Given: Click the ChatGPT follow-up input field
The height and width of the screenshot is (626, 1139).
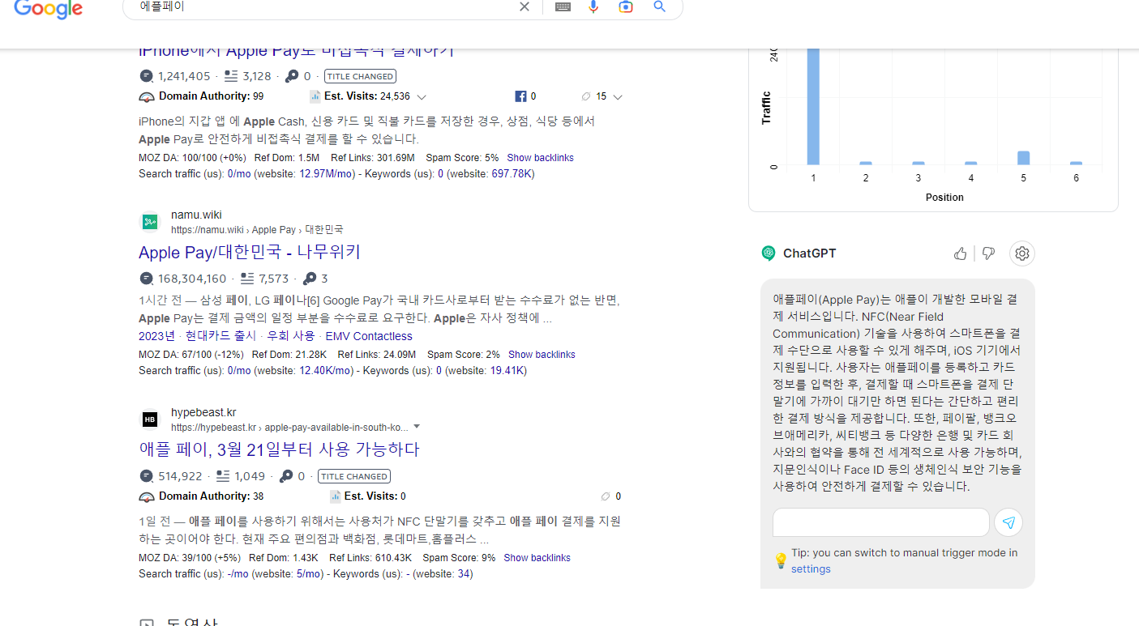Looking at the screenshot, I should point(880,522).
